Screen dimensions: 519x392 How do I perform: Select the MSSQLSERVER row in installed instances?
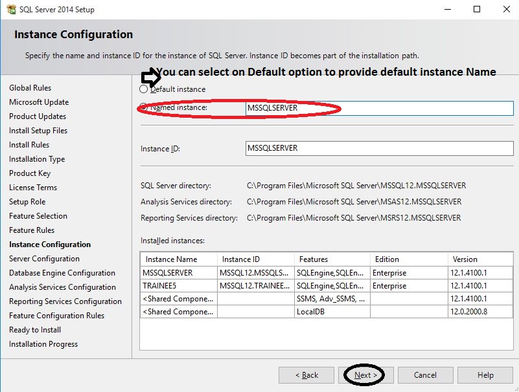click(x=327, y=273)
